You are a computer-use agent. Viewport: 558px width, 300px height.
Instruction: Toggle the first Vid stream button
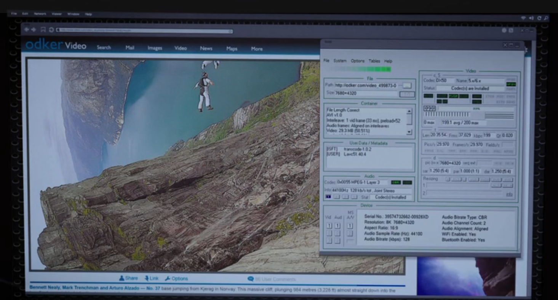[328, 226]
